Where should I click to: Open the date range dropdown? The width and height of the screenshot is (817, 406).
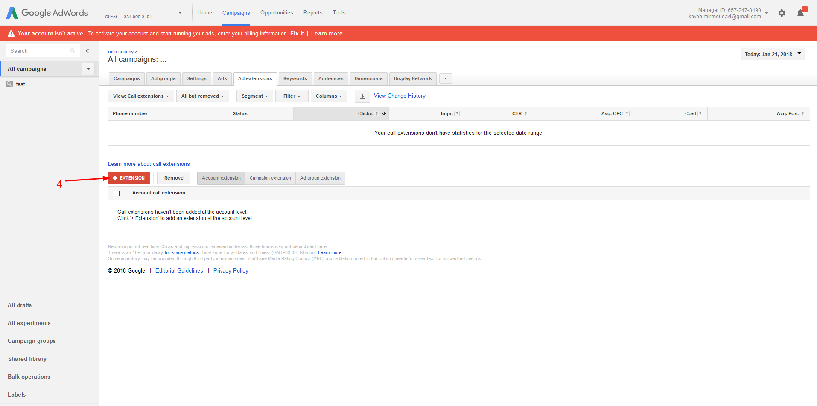coord(773,54)
